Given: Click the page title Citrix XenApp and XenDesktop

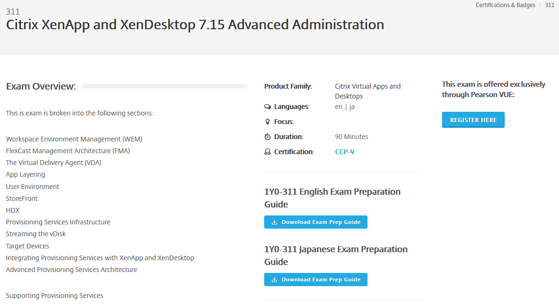Looking at the screenshot, I should coord(195,25).
